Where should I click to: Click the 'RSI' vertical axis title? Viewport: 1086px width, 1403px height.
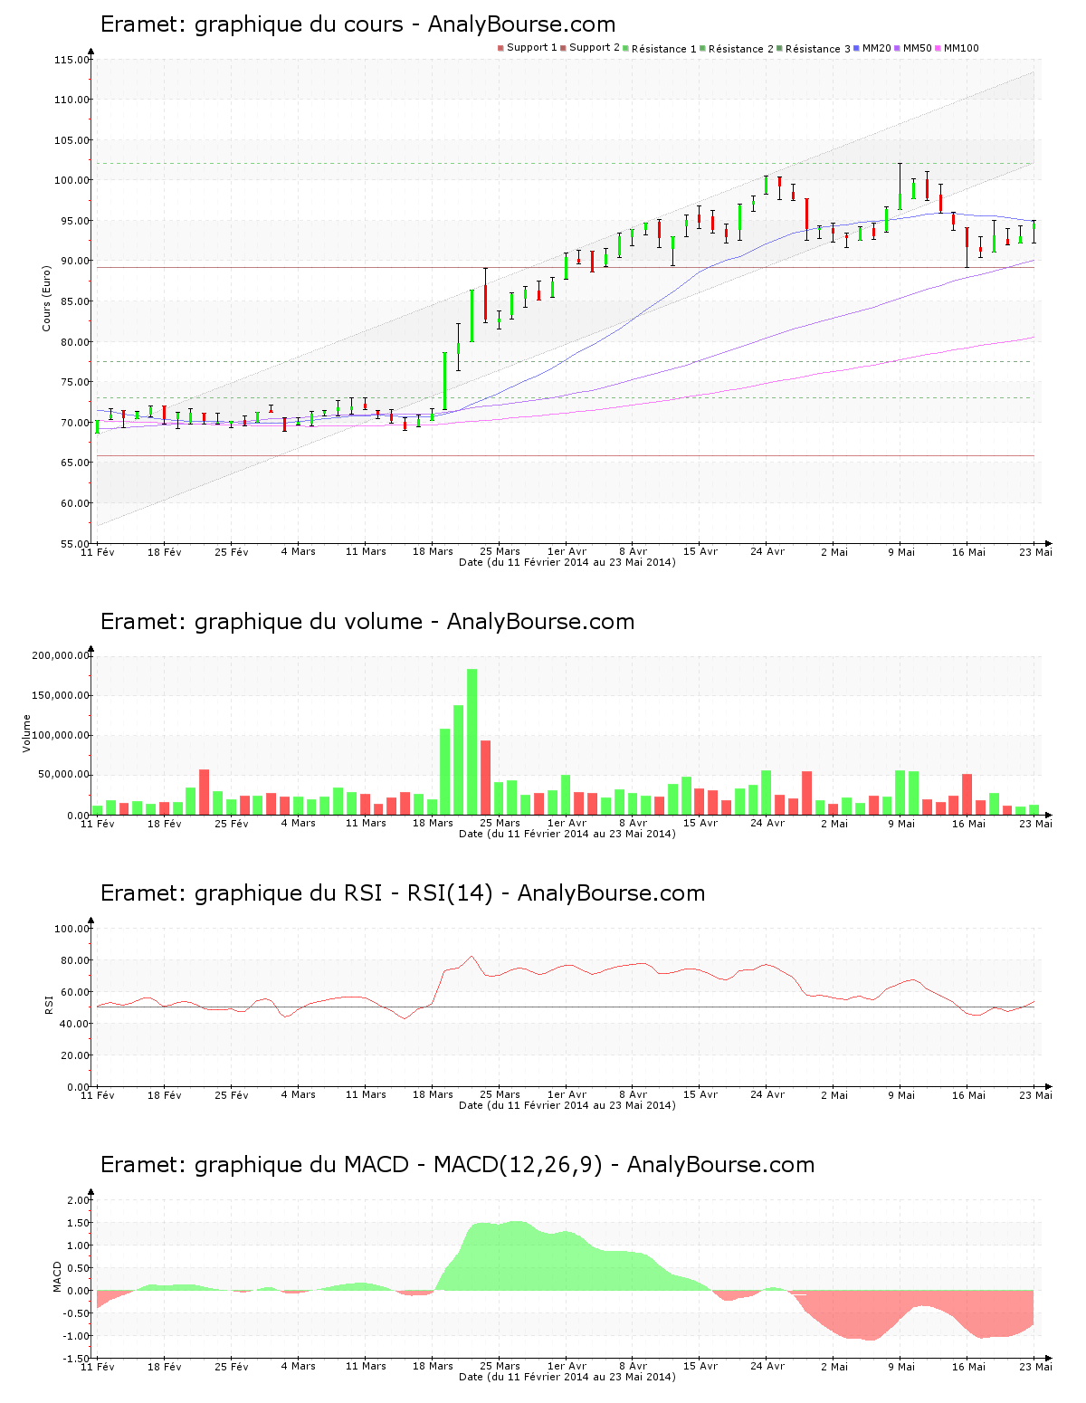pos(48,1004)
